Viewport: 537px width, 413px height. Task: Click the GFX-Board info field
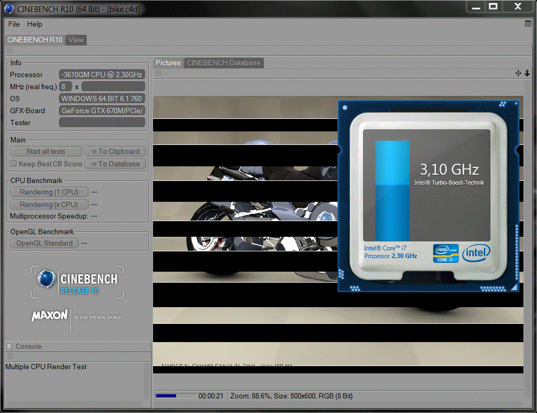coord(102,111)
